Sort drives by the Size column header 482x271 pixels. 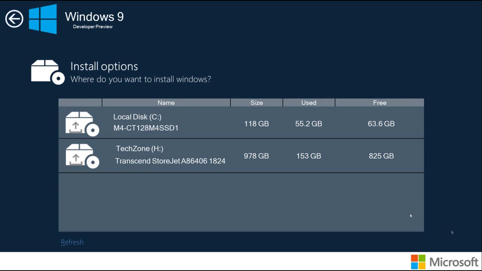[x=256, y=103]
